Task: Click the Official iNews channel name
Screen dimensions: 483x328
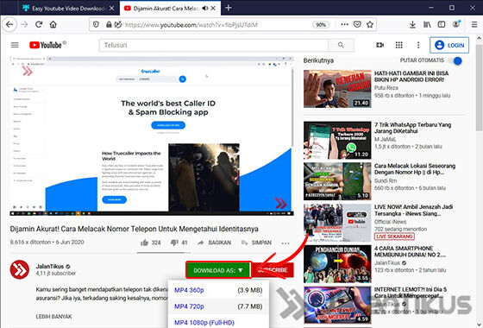Action: click(390, 222)
